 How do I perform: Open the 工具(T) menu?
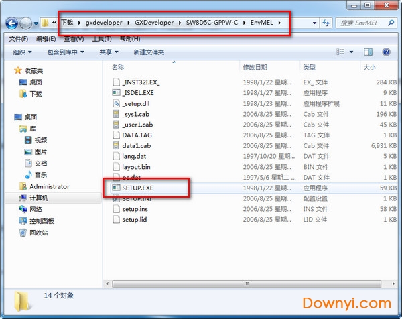[x=102, y=39]
